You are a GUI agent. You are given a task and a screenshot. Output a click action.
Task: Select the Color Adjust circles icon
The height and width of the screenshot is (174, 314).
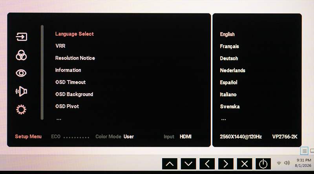pos(21,55)
